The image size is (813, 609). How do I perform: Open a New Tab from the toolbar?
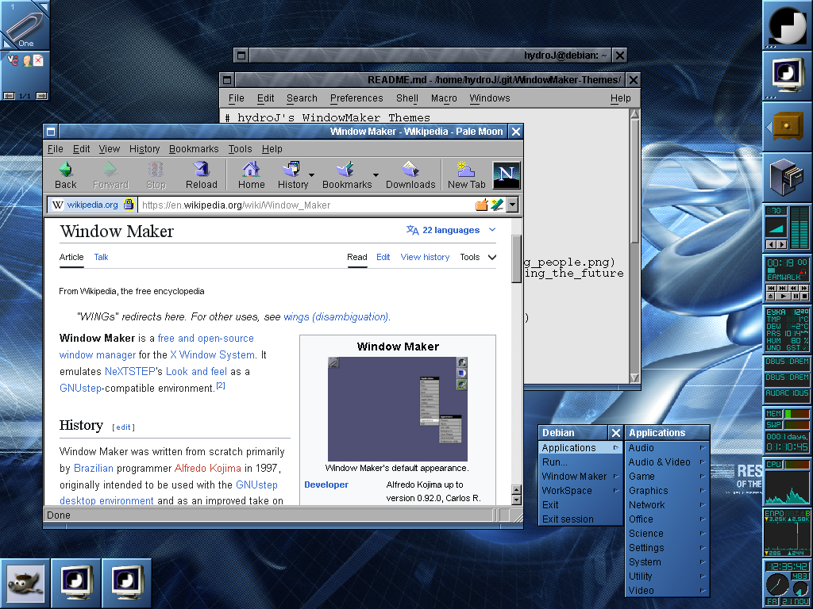coord(466,170)
